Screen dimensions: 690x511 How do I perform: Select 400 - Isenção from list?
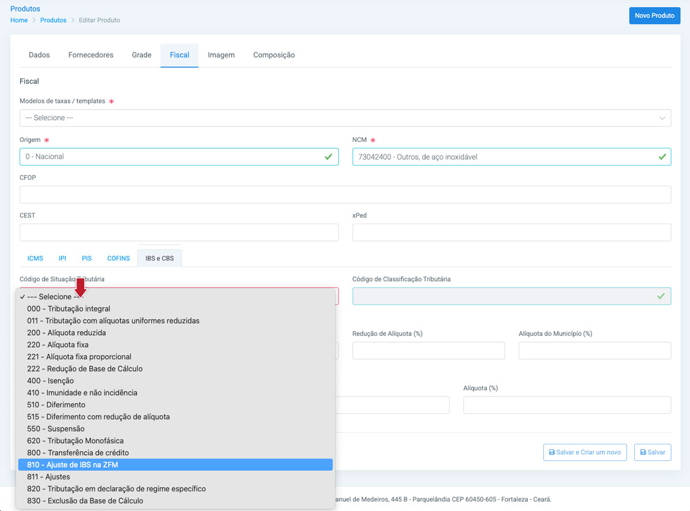51,381
